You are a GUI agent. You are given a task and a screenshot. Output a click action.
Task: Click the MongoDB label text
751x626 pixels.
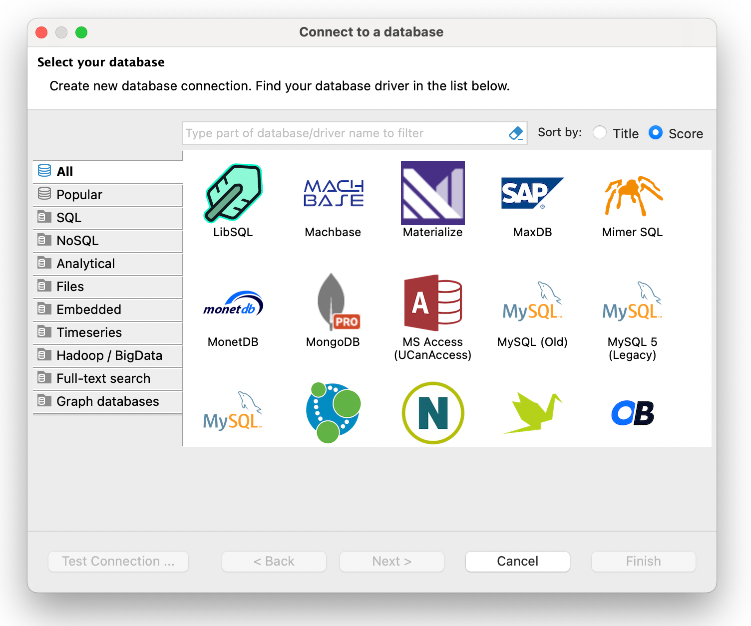coord(333,342)
